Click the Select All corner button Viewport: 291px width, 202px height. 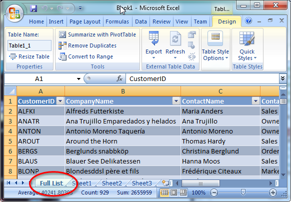pyautogui.click(x=10, y=91)
